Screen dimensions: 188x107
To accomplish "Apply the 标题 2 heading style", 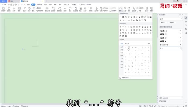I will click(x=170, y=34).
